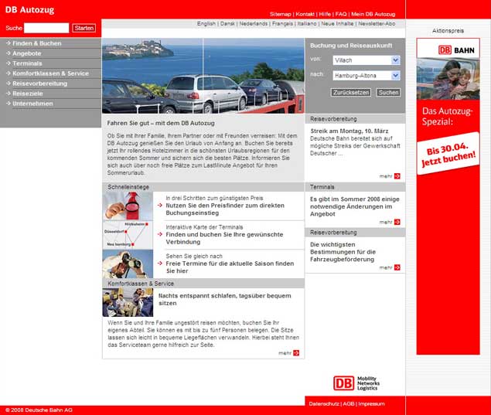The image size is (491, 415).
Task: Open the Kontakt link
Action: pyautogui.click(x=305, y=14)
